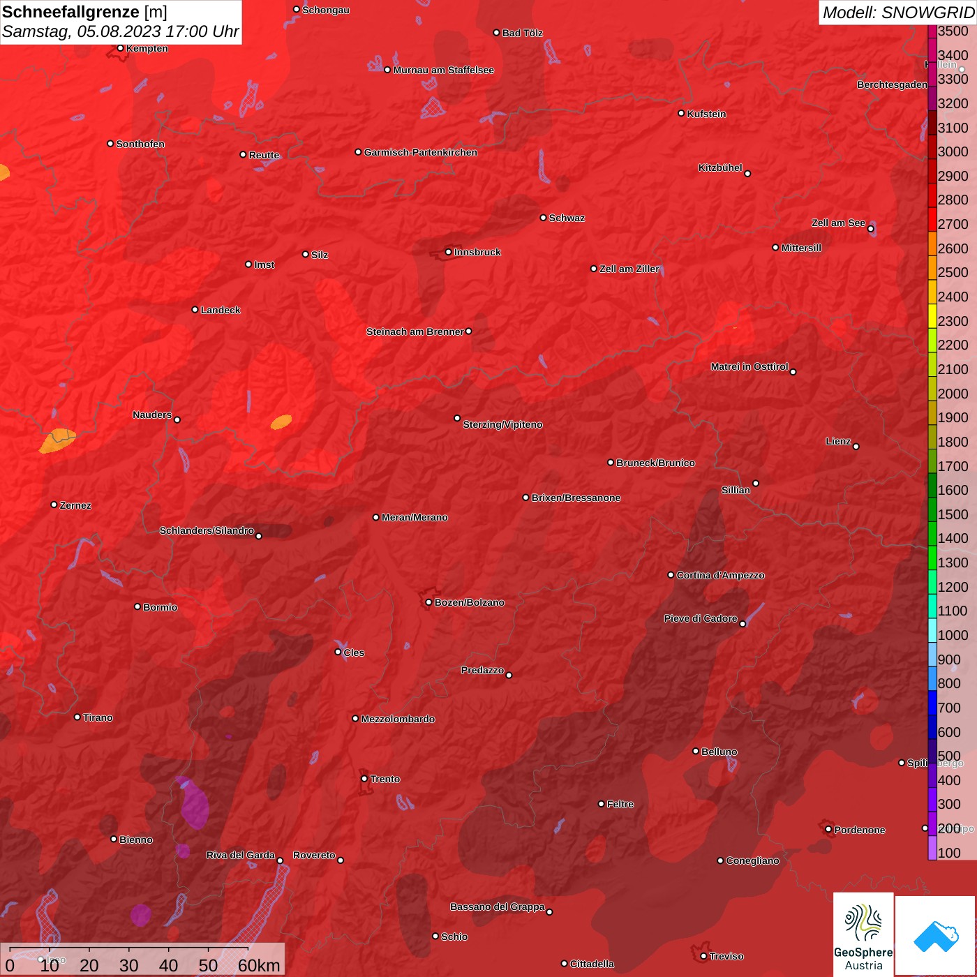This screenshot has height=977, width=977.
Task: Click the Treviso label
Action: [726, 956]
